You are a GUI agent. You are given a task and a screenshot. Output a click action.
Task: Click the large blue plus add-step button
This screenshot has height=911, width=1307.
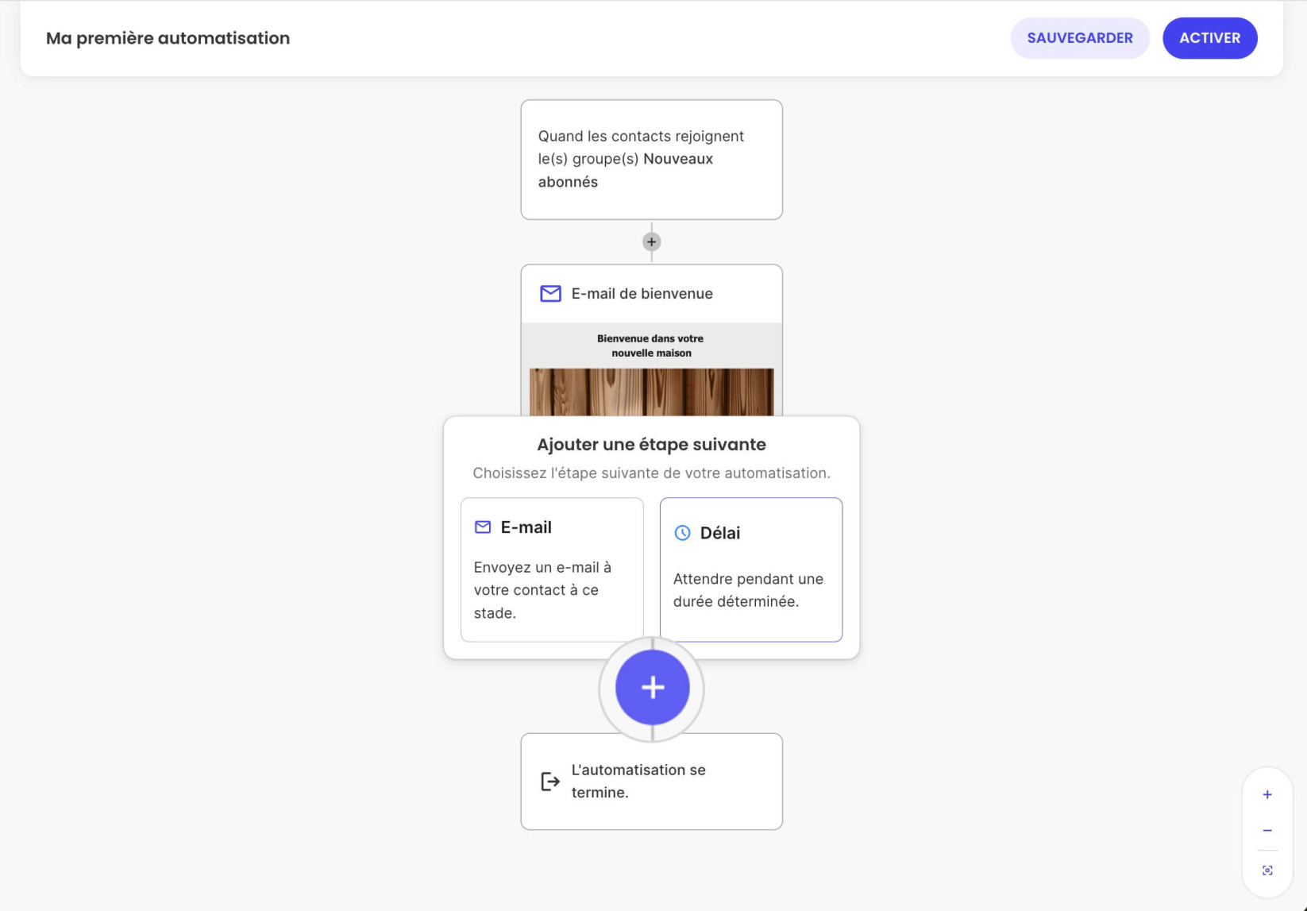(652, 688)
